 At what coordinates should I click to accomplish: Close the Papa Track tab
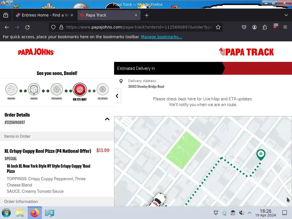136,15
